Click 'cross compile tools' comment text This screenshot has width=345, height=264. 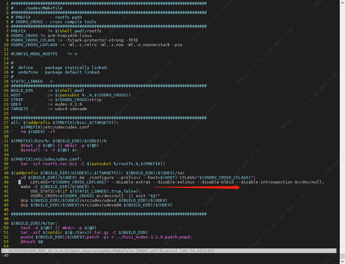click(73, 22)
